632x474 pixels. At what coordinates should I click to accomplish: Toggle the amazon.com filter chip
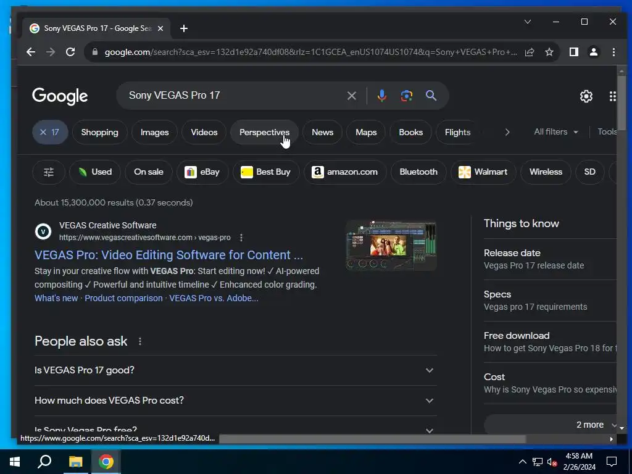(x=345, y=172)
